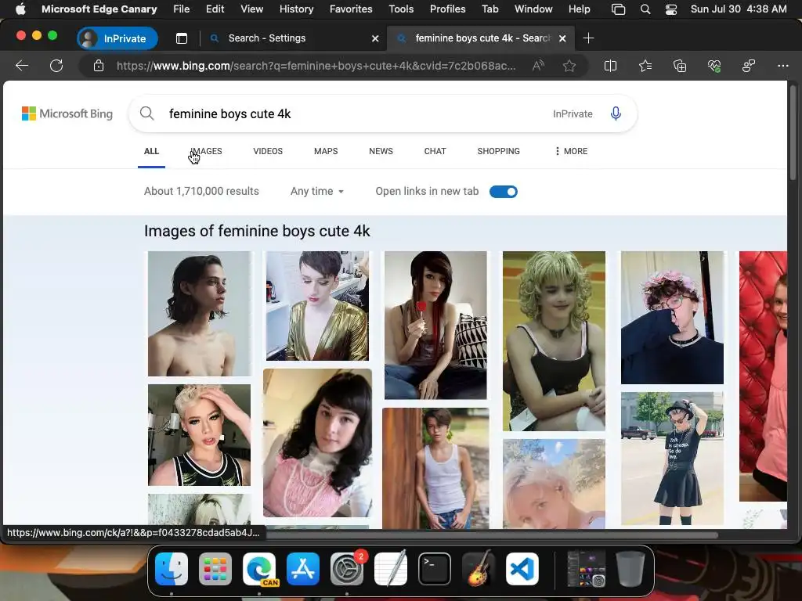Screen dimensions: 802x601
Task: Open Settings and more ellipsis menu
Action: click(783, 66)
